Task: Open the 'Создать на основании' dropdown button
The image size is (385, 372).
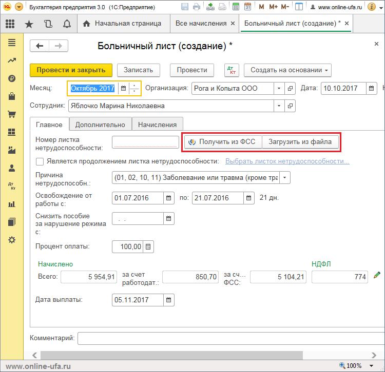Action: point(287,70)
